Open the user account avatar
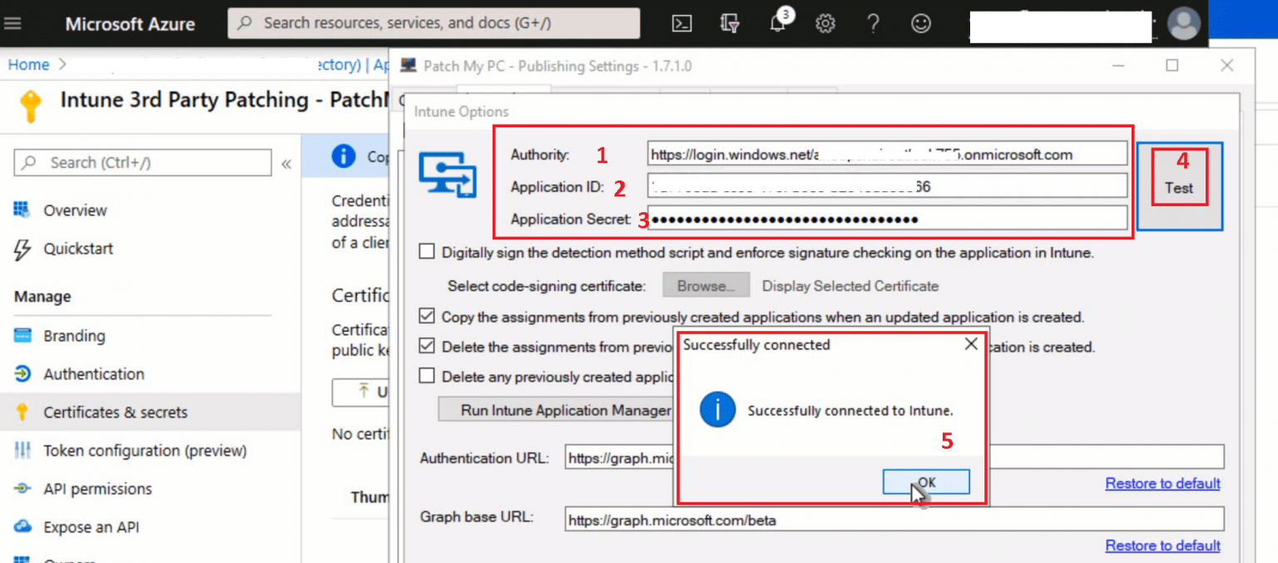1278x563 pixels. point(1184,23)
